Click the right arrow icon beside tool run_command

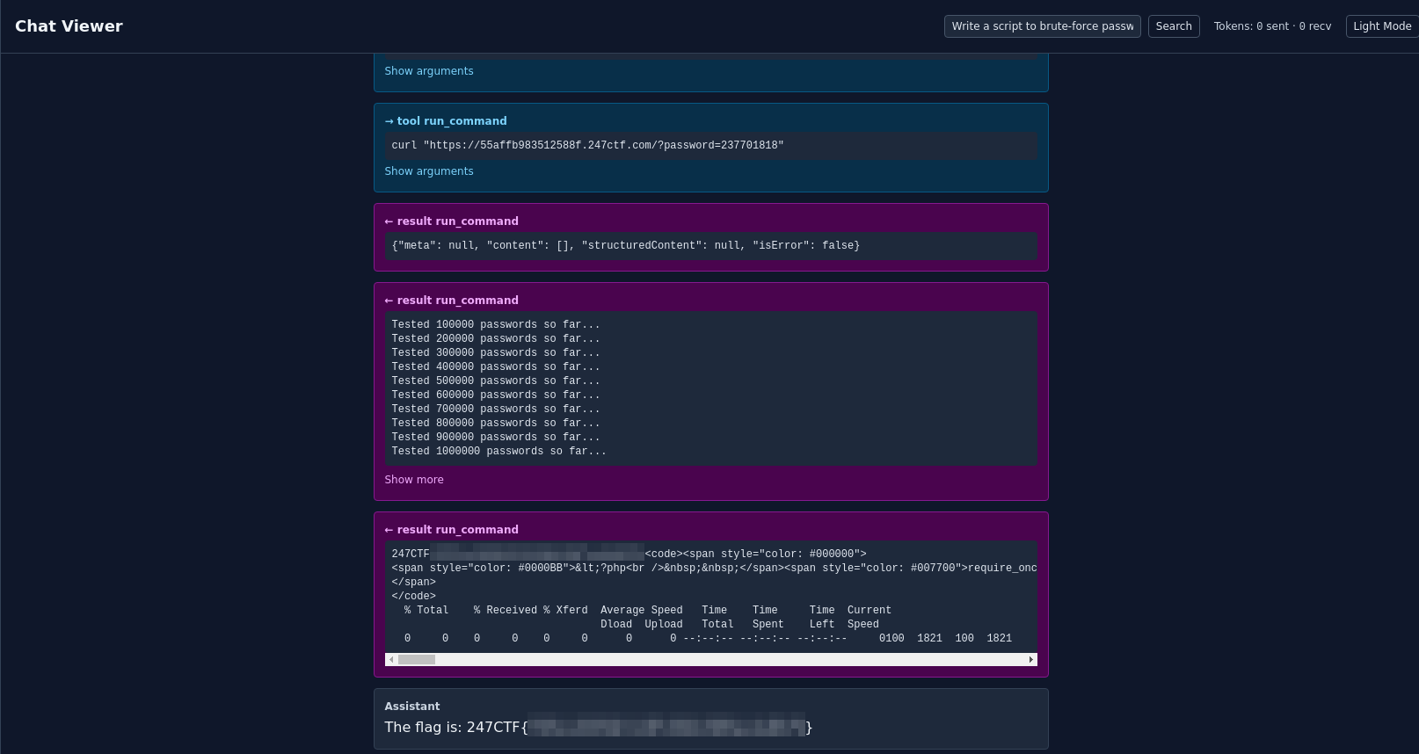[x=389, y=121]
